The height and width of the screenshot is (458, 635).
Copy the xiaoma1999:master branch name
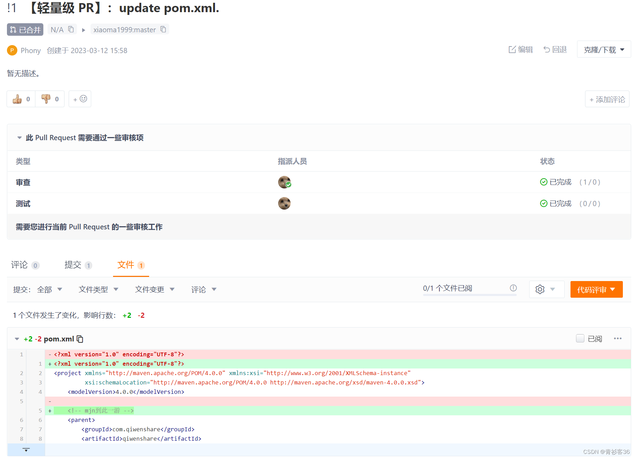pos(163,29)
